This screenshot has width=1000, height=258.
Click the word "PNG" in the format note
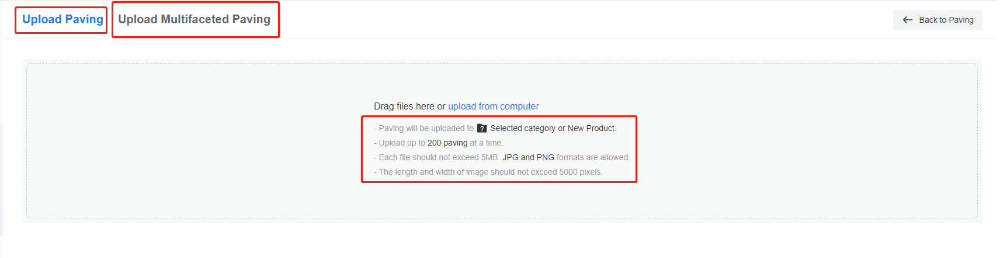tap(546, 158)
